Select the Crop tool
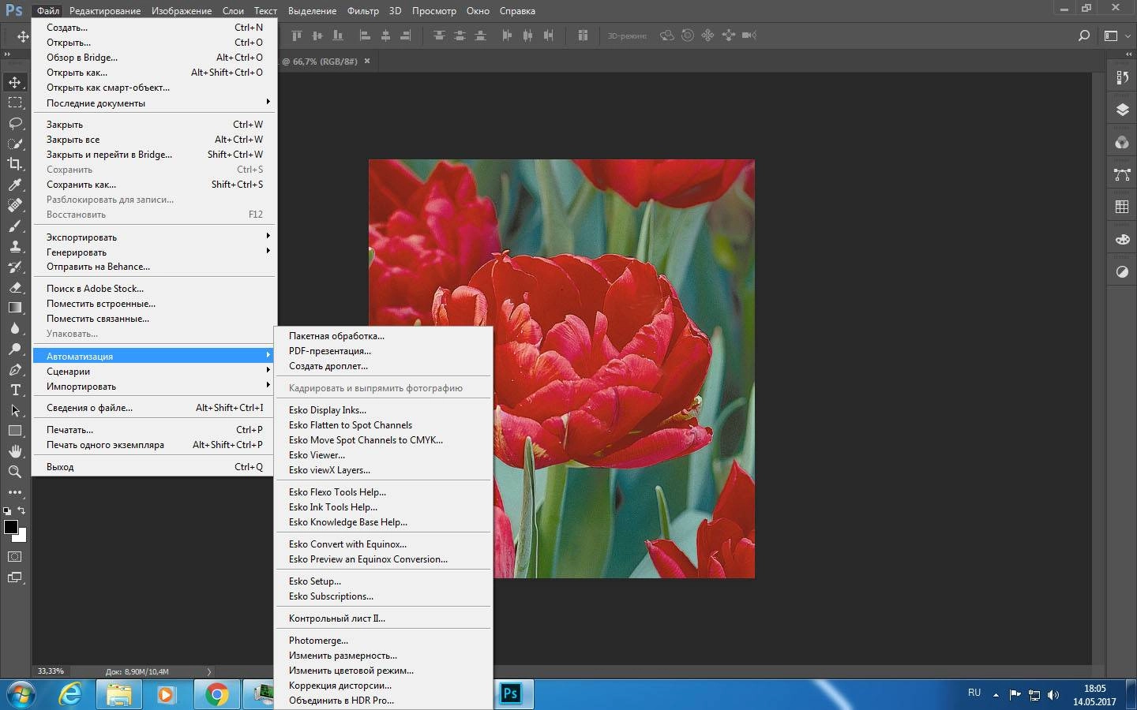The image size is (1137, 710). (15, 164)
